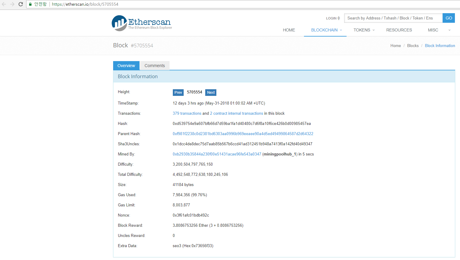
Task: Open the Mined By miner address
Action: 217,154
